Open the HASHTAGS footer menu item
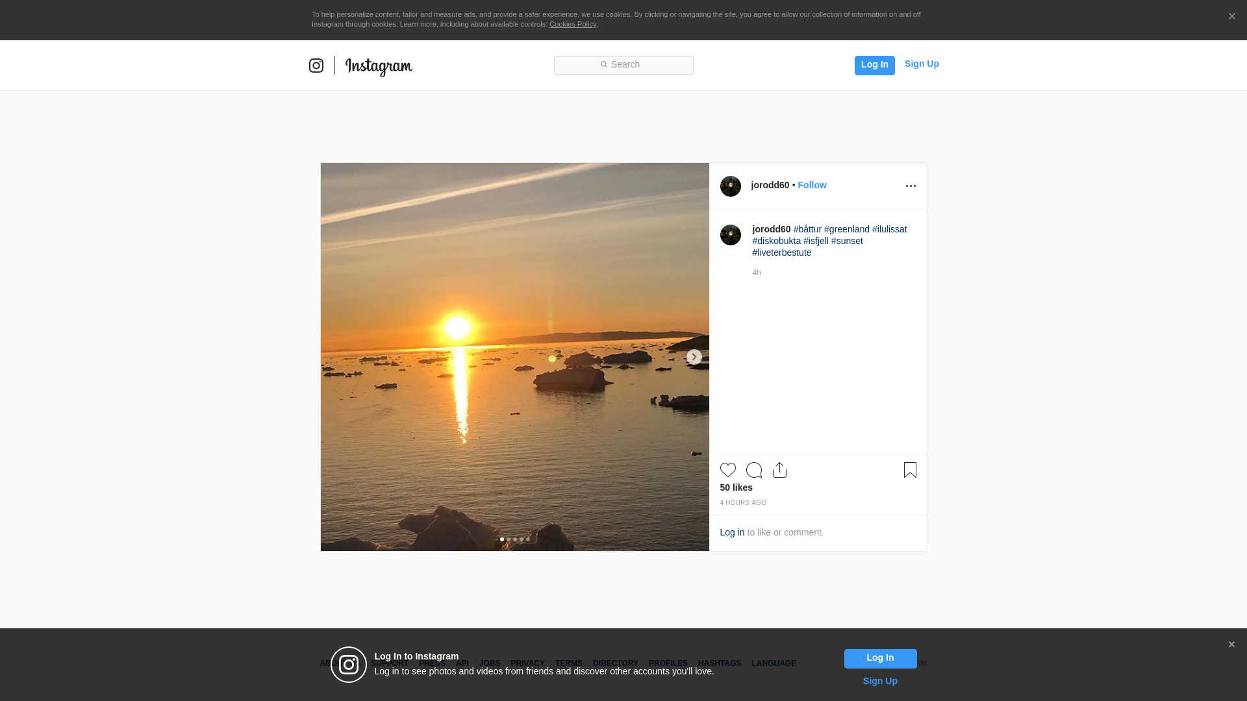This screenshot has height=701, width=1247. (719, 663)
